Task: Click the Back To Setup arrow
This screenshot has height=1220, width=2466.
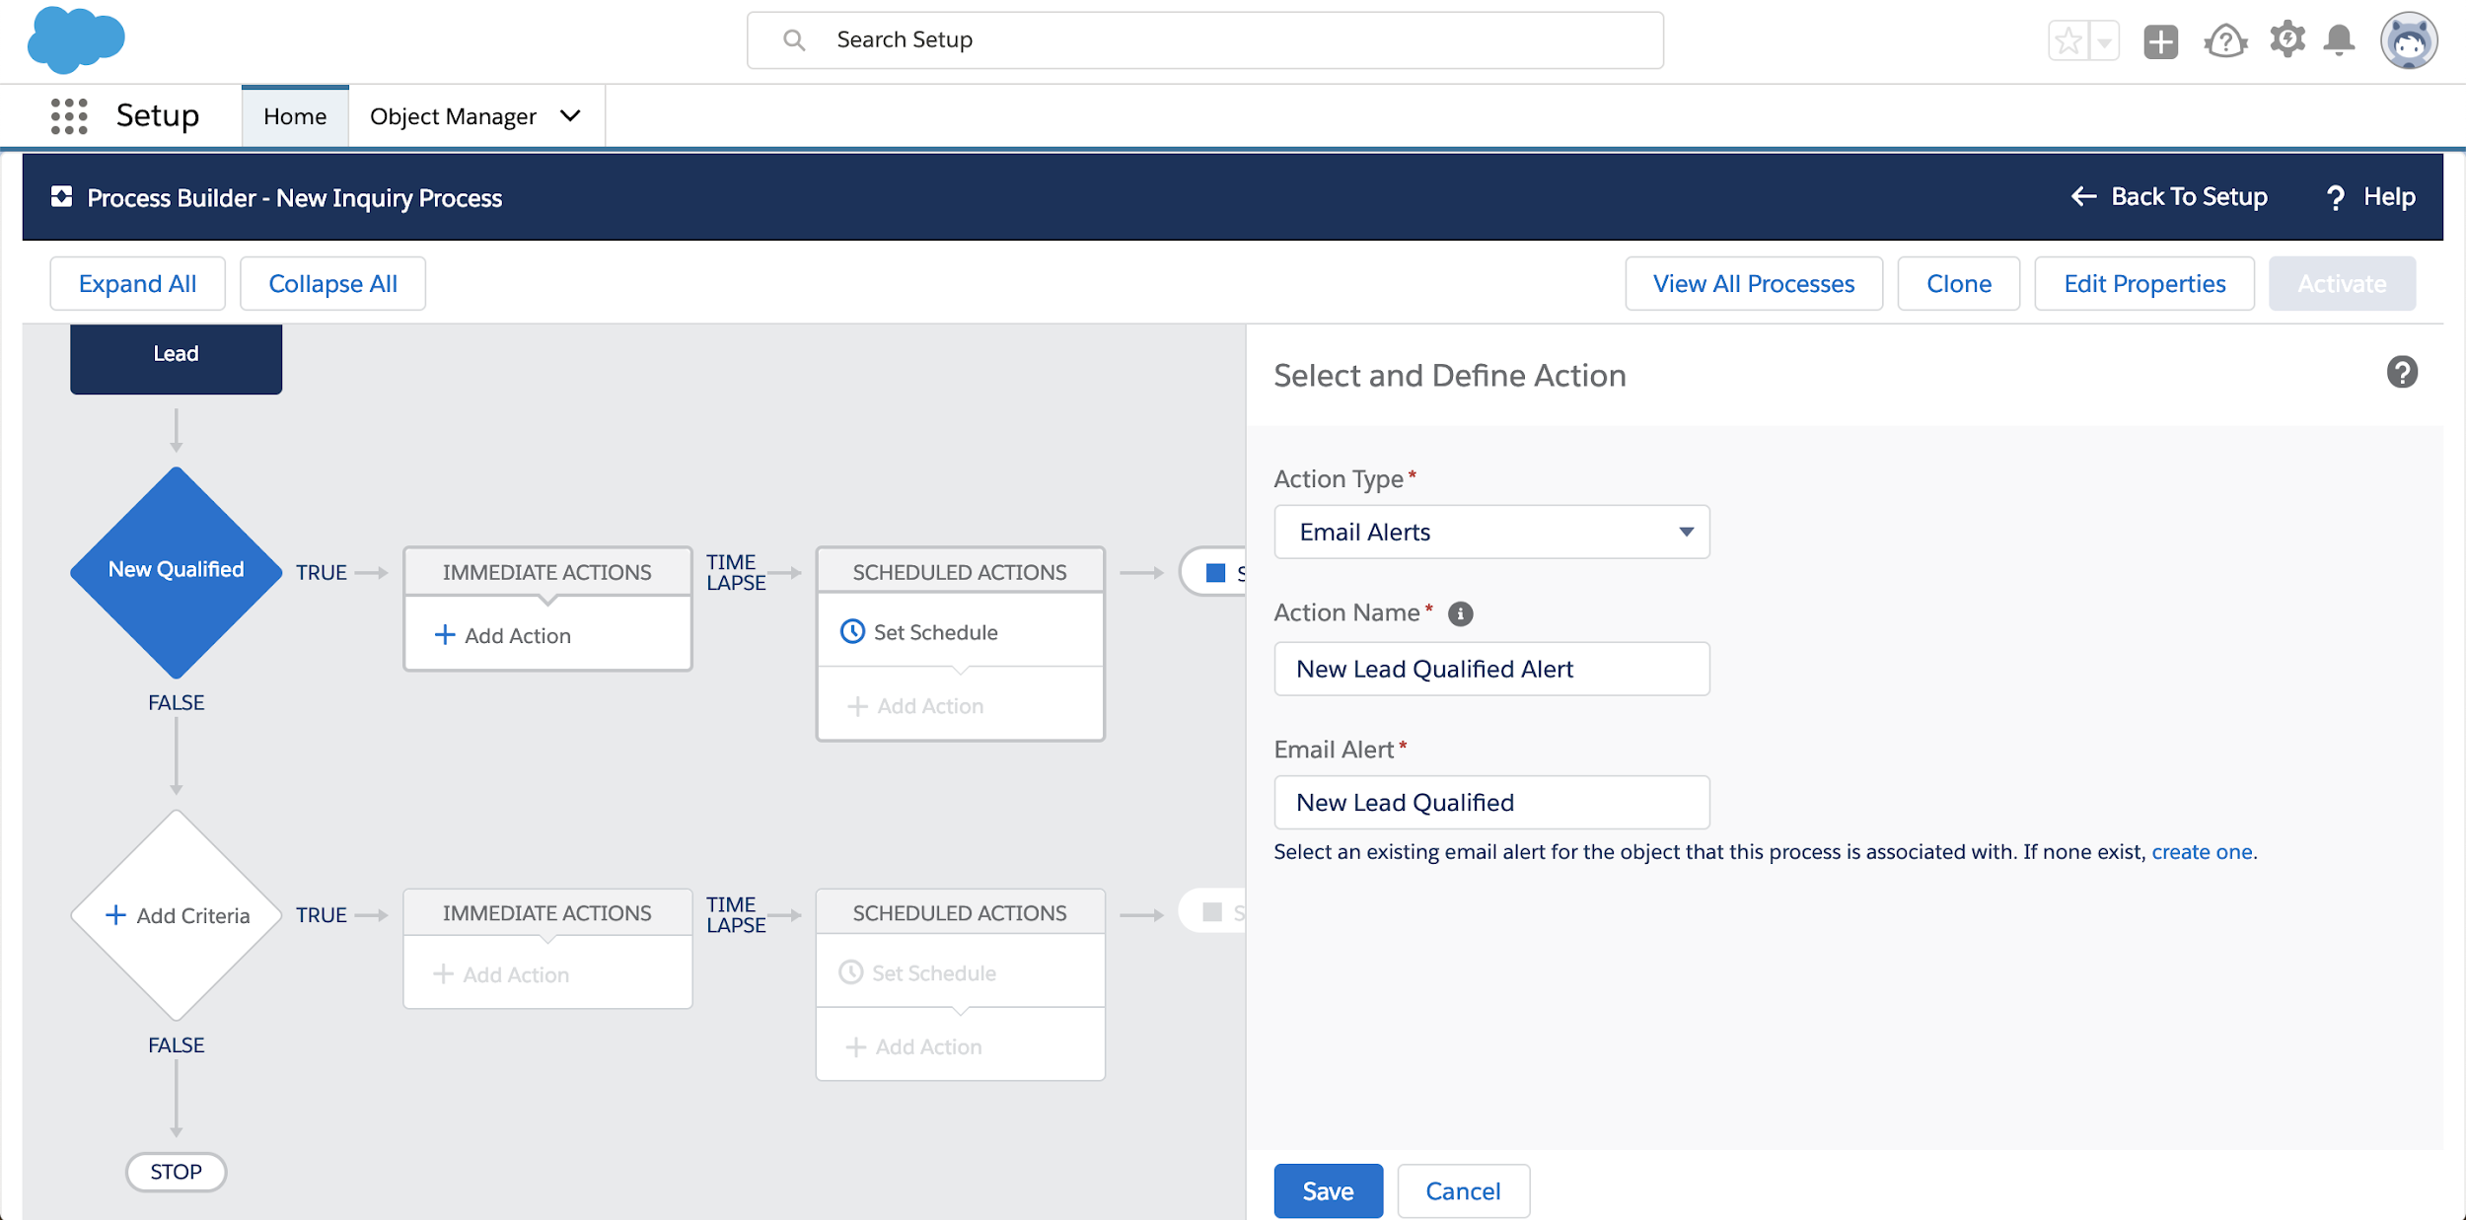Action: point(2083,196)
